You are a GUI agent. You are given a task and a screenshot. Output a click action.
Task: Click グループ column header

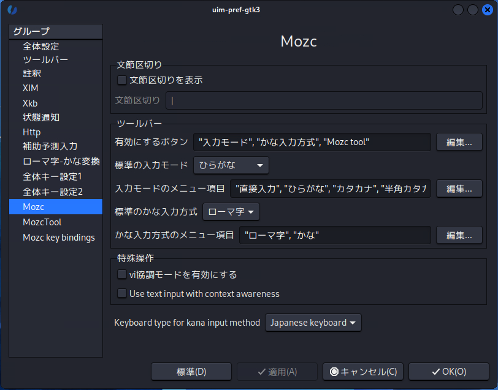(x=56, y=31)
